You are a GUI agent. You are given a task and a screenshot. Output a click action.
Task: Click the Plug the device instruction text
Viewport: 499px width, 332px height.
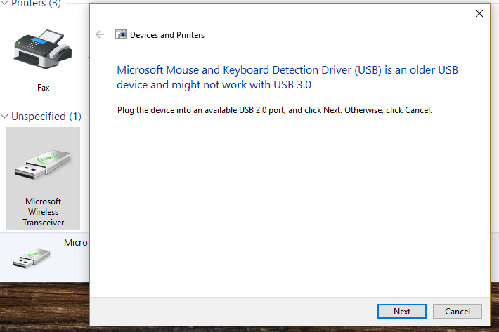pos(275,110)
